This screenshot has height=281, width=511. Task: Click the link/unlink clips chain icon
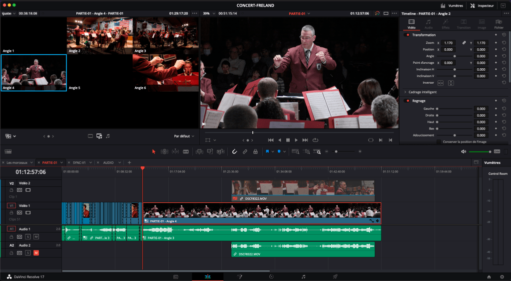pos(245,151)
